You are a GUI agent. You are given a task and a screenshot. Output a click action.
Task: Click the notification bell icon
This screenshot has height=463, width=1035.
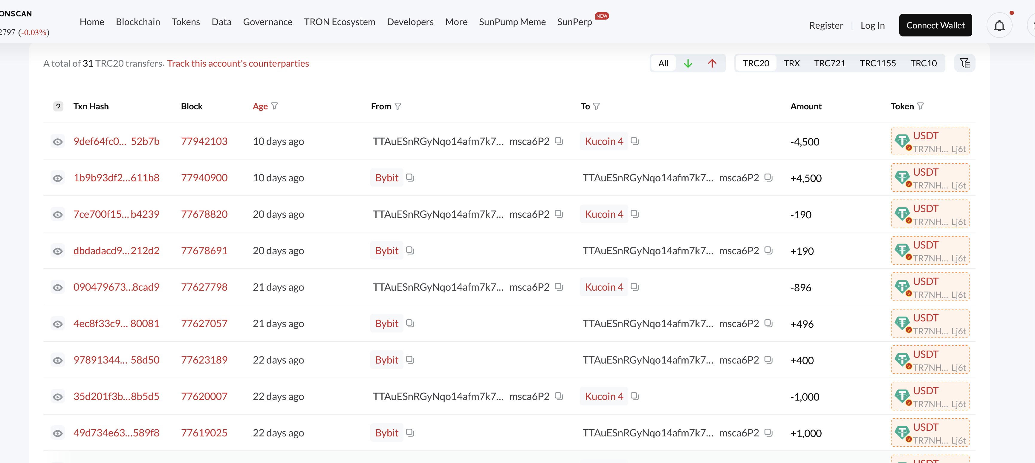[999, 26]
